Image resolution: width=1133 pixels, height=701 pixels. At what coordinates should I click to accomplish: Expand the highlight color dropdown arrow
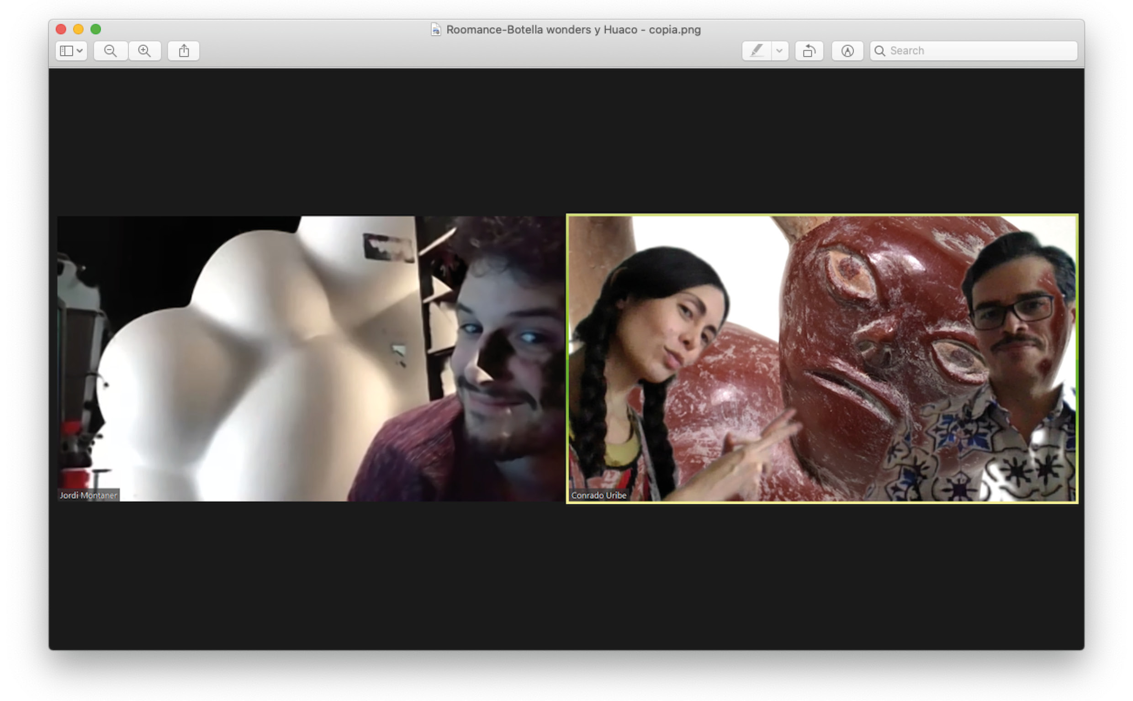(779, 51)
